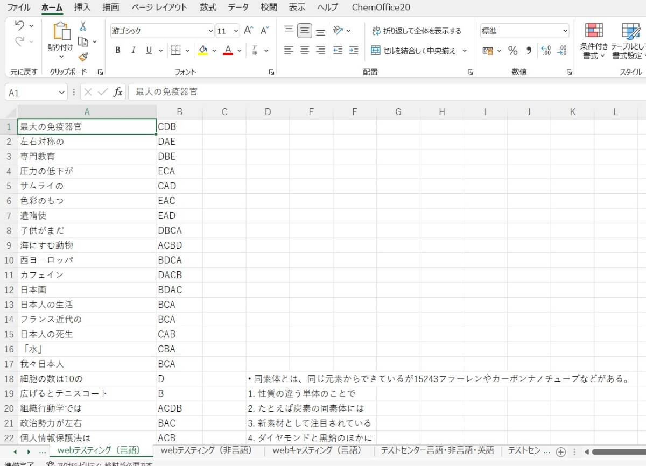646x466 pixels.
Task: Increase font size with large A icon
Action: [x=248, y=31]
